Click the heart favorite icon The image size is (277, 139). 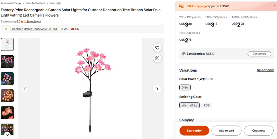[x=157, y=48]
